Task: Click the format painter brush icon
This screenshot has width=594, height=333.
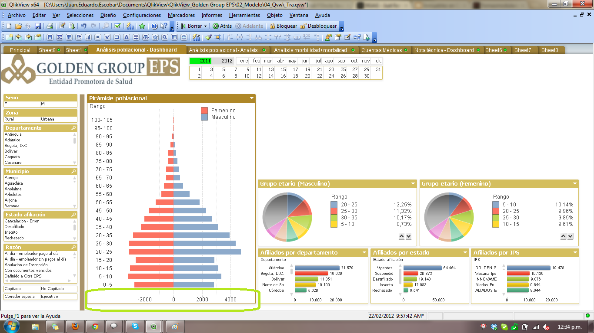Action: click(208, 37)
